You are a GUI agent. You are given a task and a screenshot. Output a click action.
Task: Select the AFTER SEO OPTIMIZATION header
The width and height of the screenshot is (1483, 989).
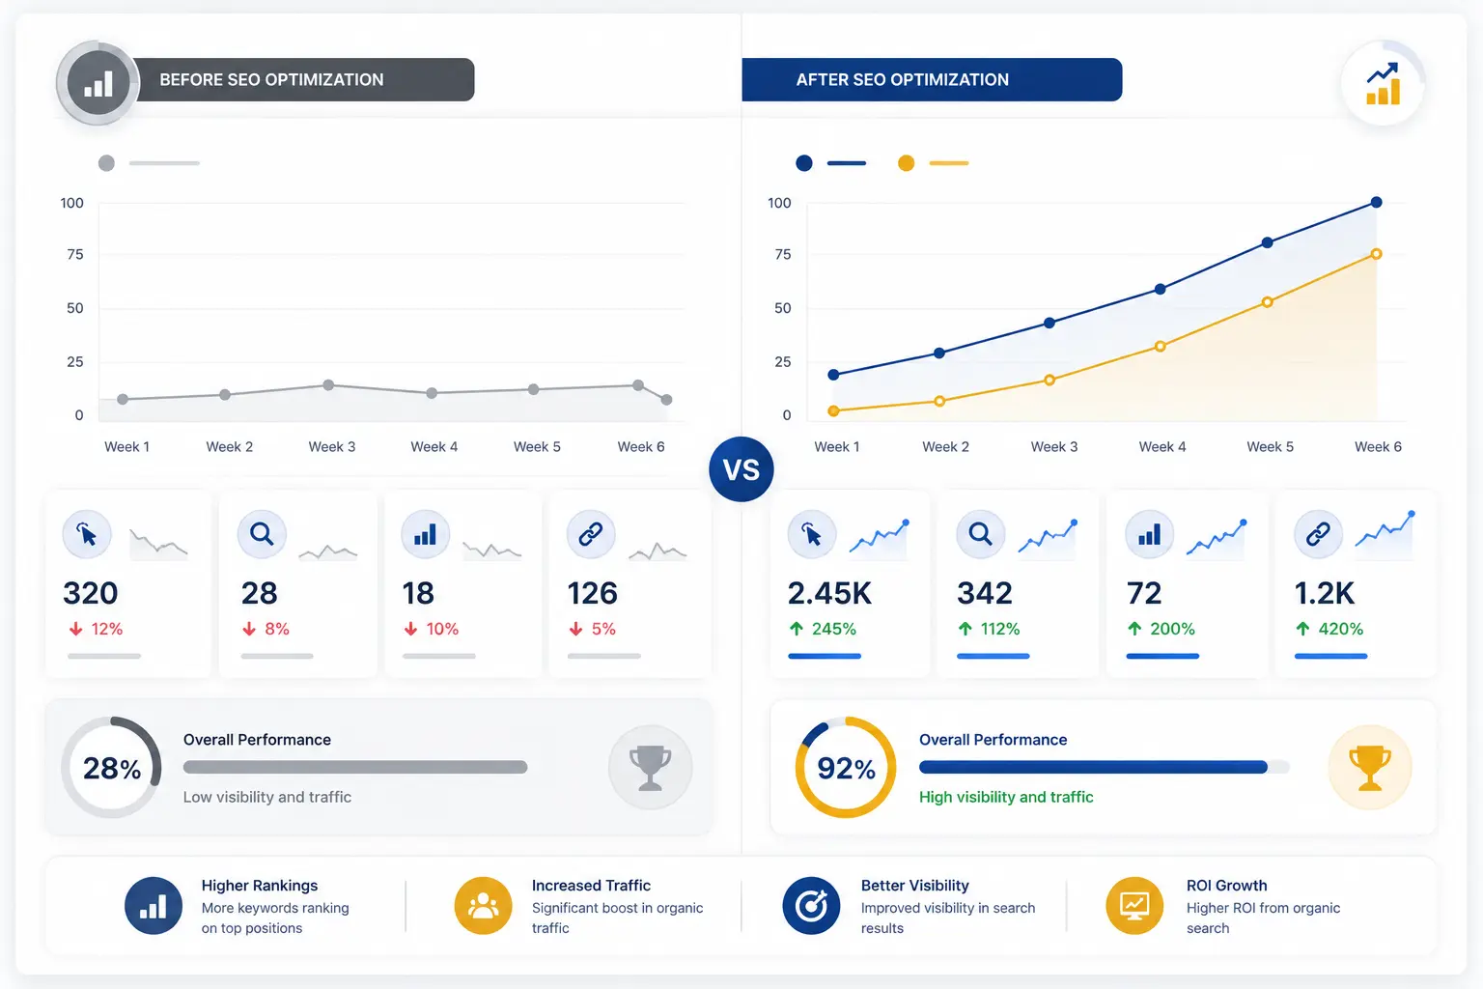[932, 79]
